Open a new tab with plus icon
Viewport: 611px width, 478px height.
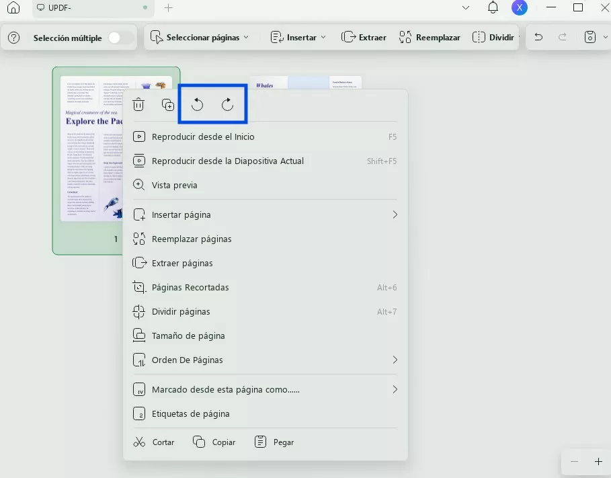pos(168,8)
